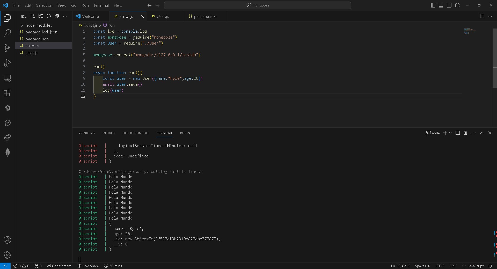Image resolution: width=497 pixels, height=269 pixels.
Task: Change language mode from JavaScript
Action: [x=475, y=266]
